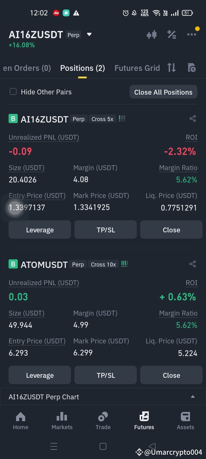Tap the Android back navigation button
Viewport: 206px width, 459px height.
coord(152,446)
